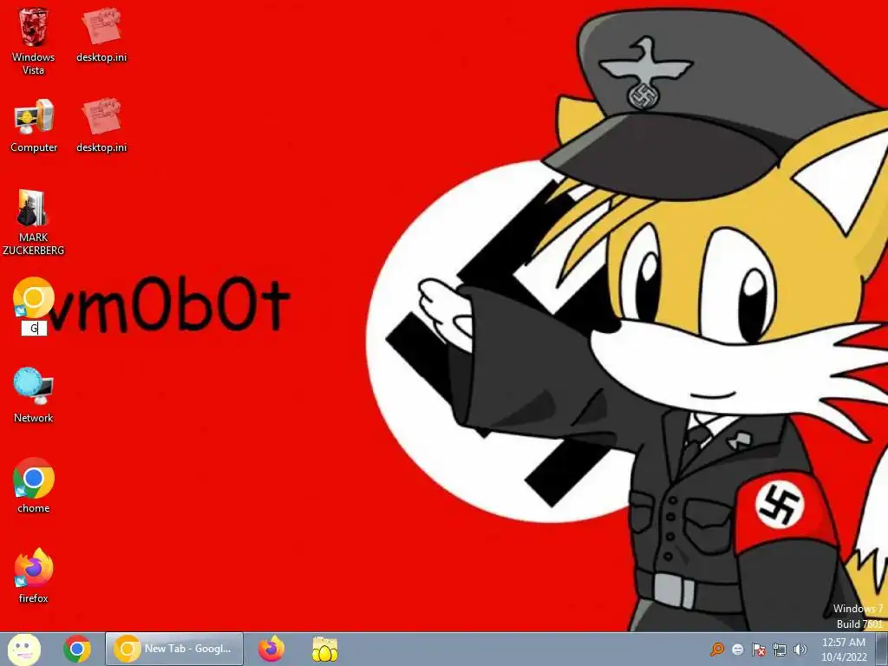Switch to New Tab - Google taskbar window

[x=174, y=649]
